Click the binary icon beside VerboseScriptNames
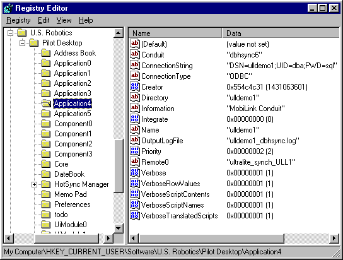The width and height of the screenshot is (343, 260). pos(135,204)
